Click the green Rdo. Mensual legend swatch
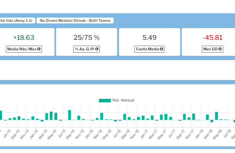The image size is (235, 153). (105, 101)
